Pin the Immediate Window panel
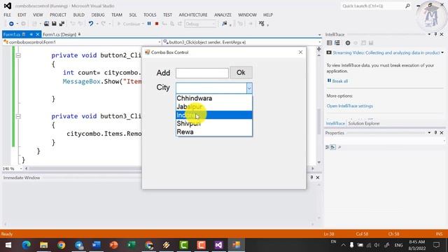The image size is (448, 252). click(311, 177)
